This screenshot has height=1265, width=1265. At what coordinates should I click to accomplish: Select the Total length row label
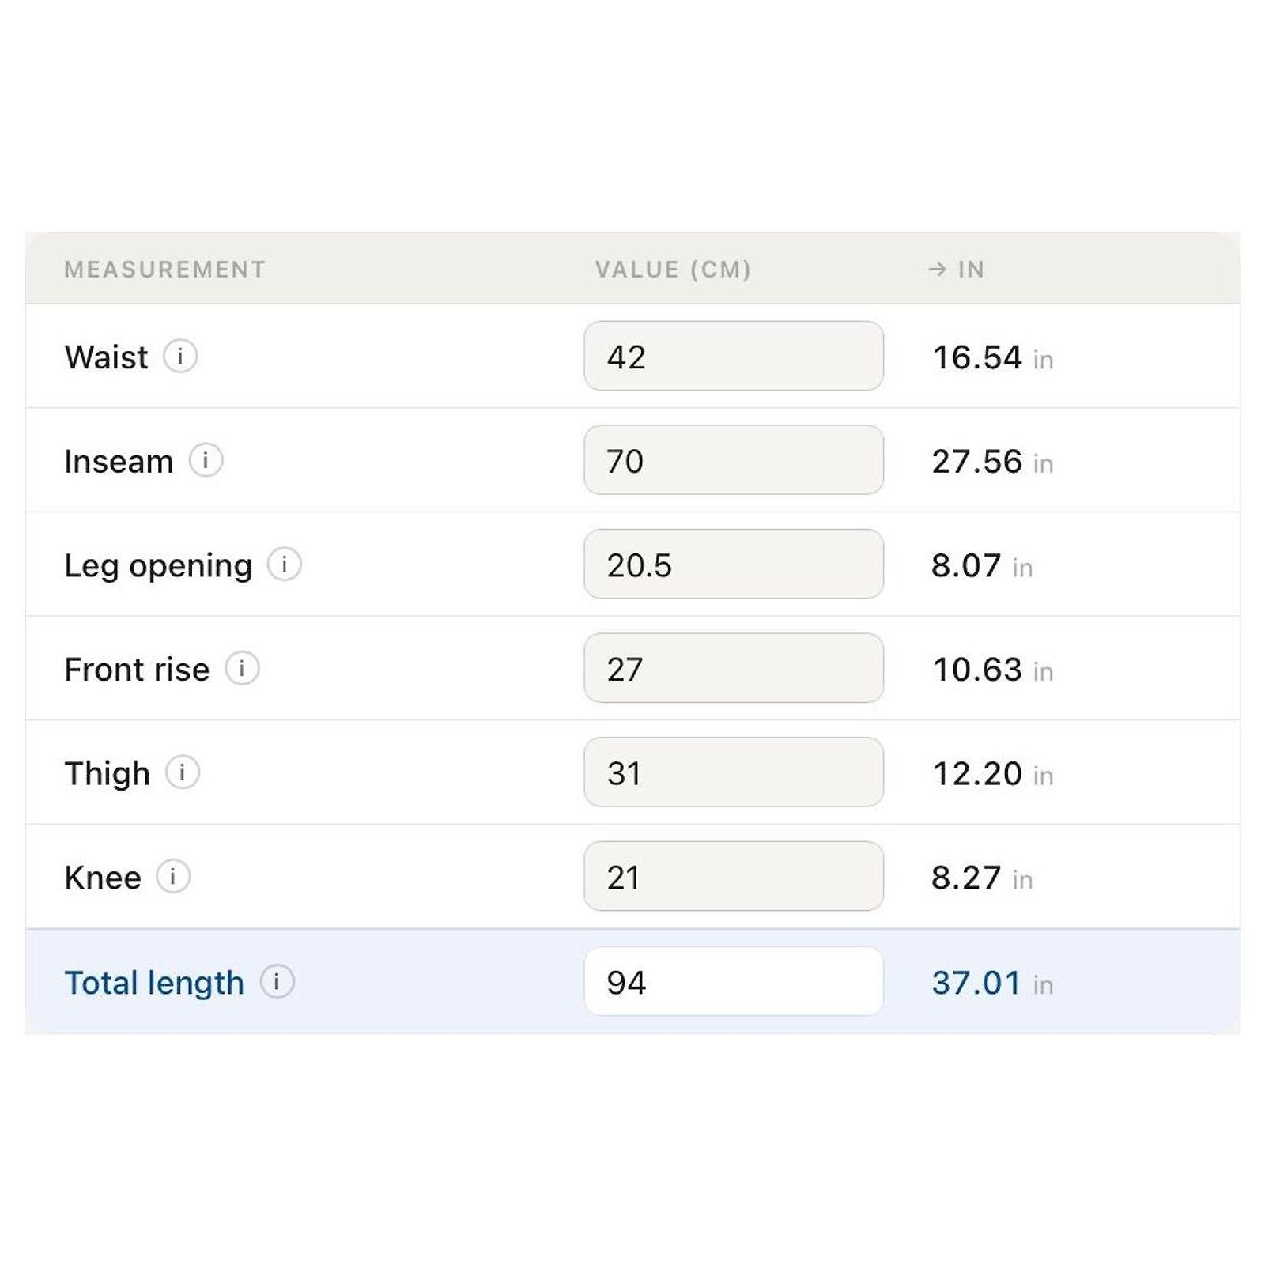coord(154,983)
